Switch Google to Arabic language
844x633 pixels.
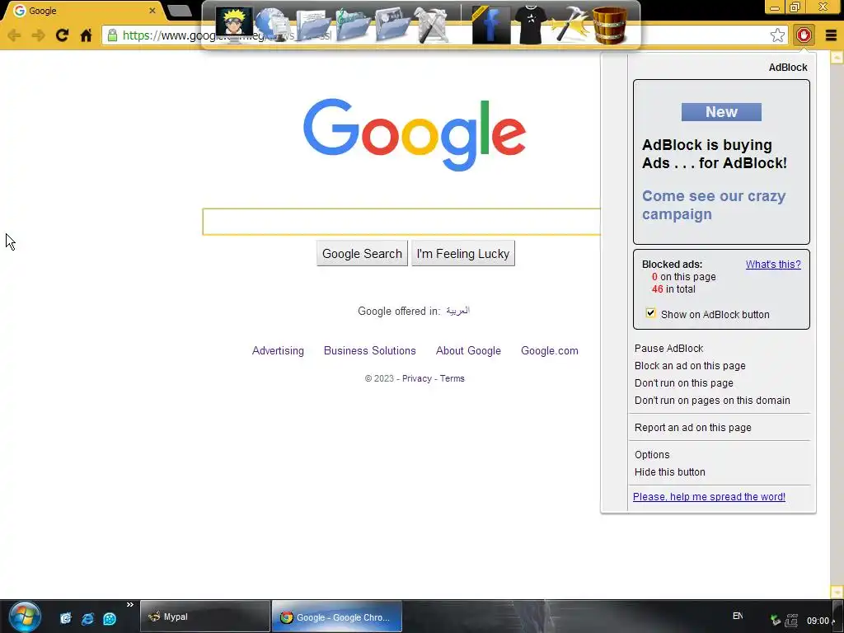coord(457,311)
